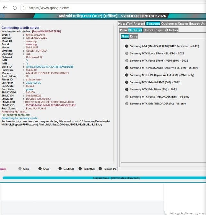Click the 'Removing FRP lock' log line

[x=14, y=112]
